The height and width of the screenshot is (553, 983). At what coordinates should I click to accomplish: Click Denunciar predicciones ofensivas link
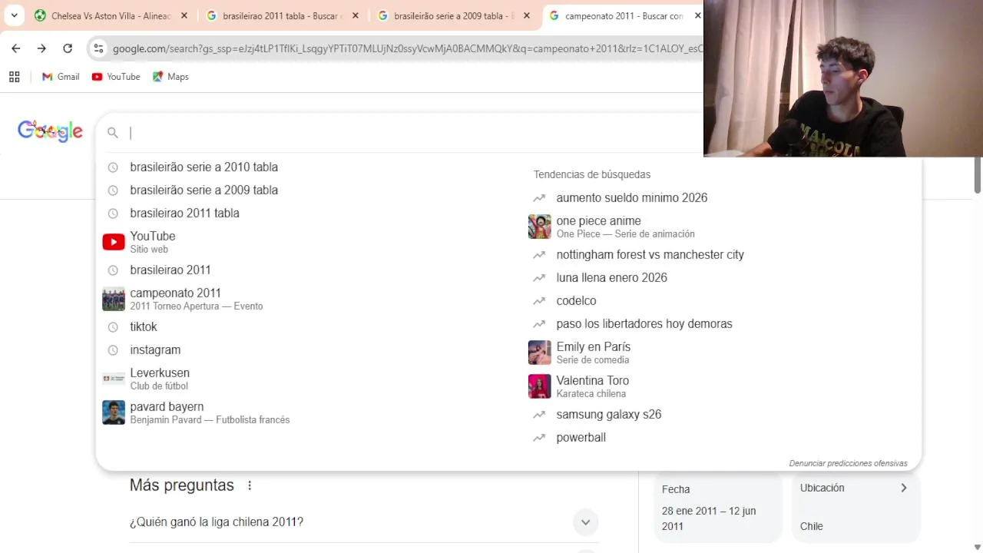tap(848, 463)
